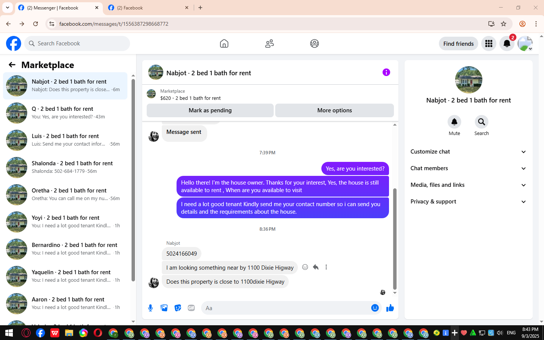
Task: Open the emoji picker in message box
Action: click(375, 308)
